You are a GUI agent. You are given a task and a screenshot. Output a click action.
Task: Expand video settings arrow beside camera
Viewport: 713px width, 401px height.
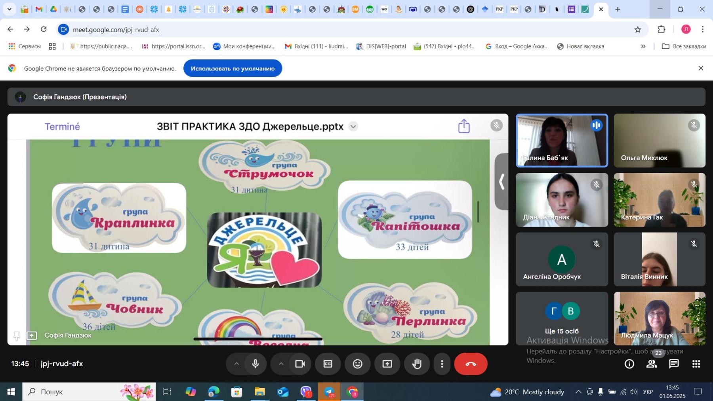(x=281, y=364)
